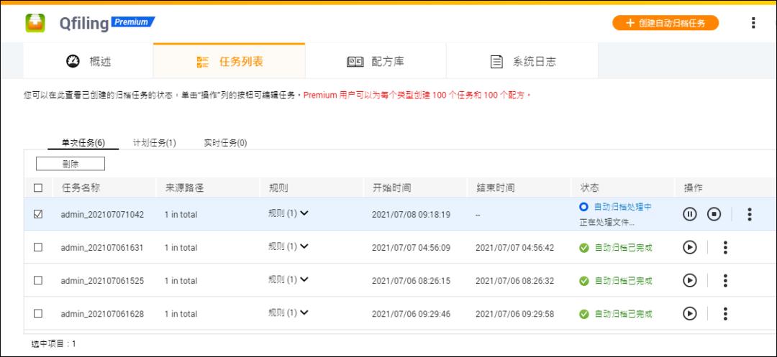This screenshot has width=777, height=357.
Task: Click 1 in total for admin_202107061631
Action: (x=181, y=248)
